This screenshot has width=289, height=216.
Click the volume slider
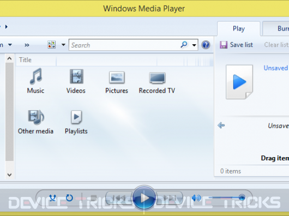click(x=227, y=198)
